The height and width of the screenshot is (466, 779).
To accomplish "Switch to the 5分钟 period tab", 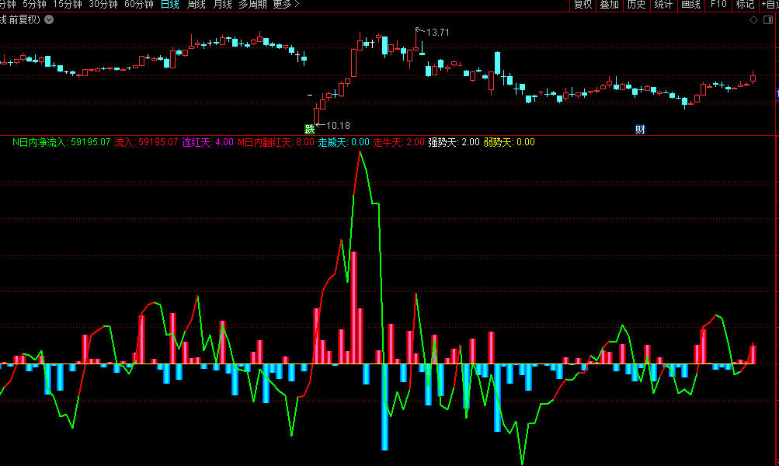I will pos(34,5).
